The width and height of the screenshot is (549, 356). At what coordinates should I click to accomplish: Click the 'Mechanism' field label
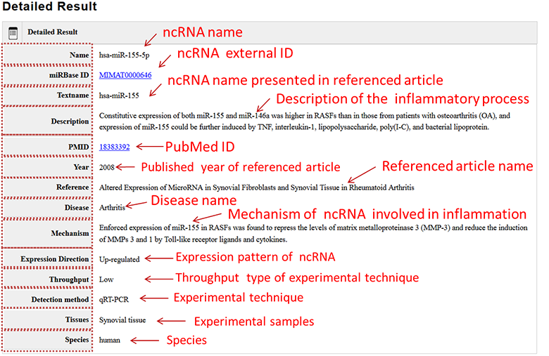click(70, 233)
